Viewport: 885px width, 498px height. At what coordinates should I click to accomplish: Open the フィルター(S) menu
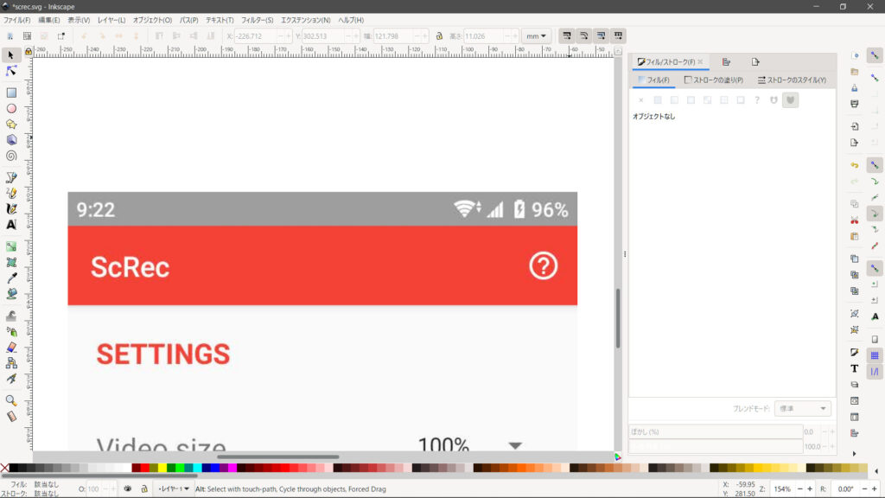(258, 20)
